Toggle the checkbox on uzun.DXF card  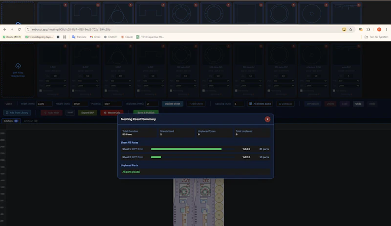334,91
